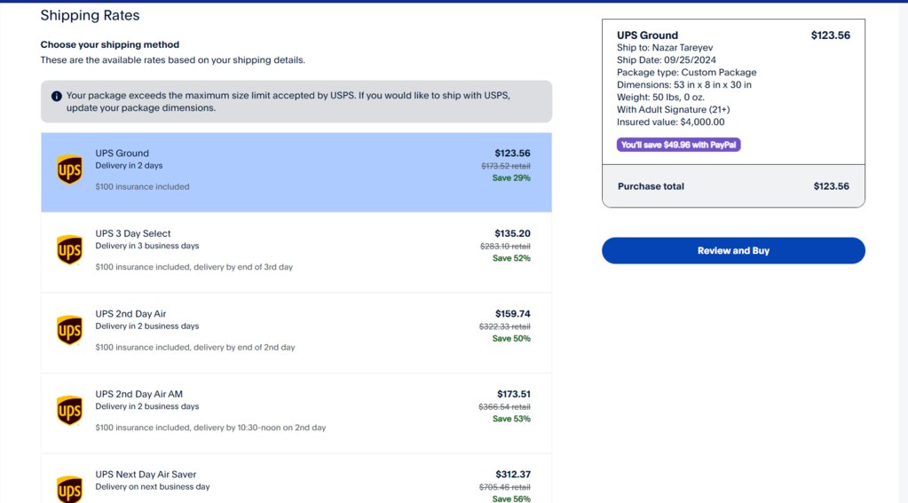Click the $135.20 price for 3 Day Select

point(512,233)
